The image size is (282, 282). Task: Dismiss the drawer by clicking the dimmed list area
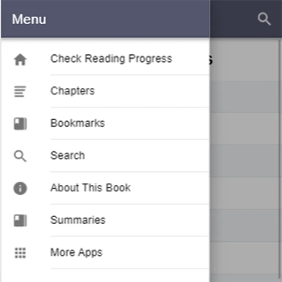[x=244, y=157]
